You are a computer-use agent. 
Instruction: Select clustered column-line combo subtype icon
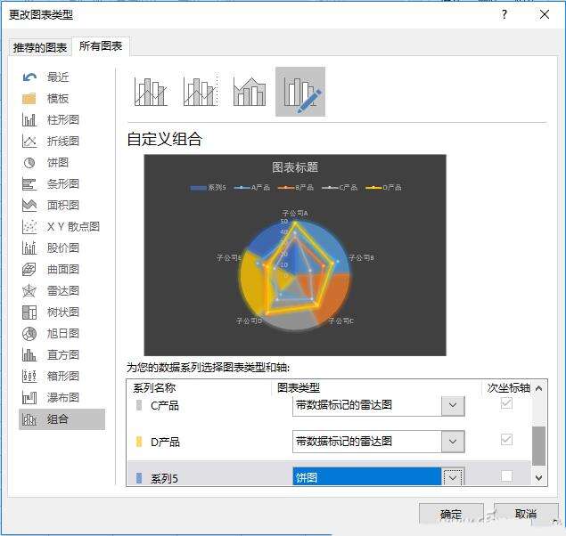click(151, 92)
